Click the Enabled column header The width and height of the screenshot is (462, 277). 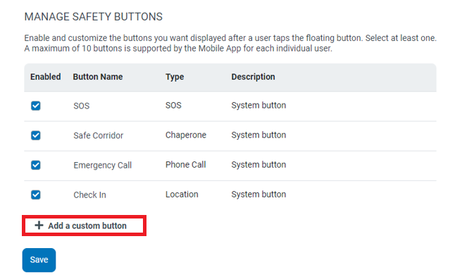point(45,77)
